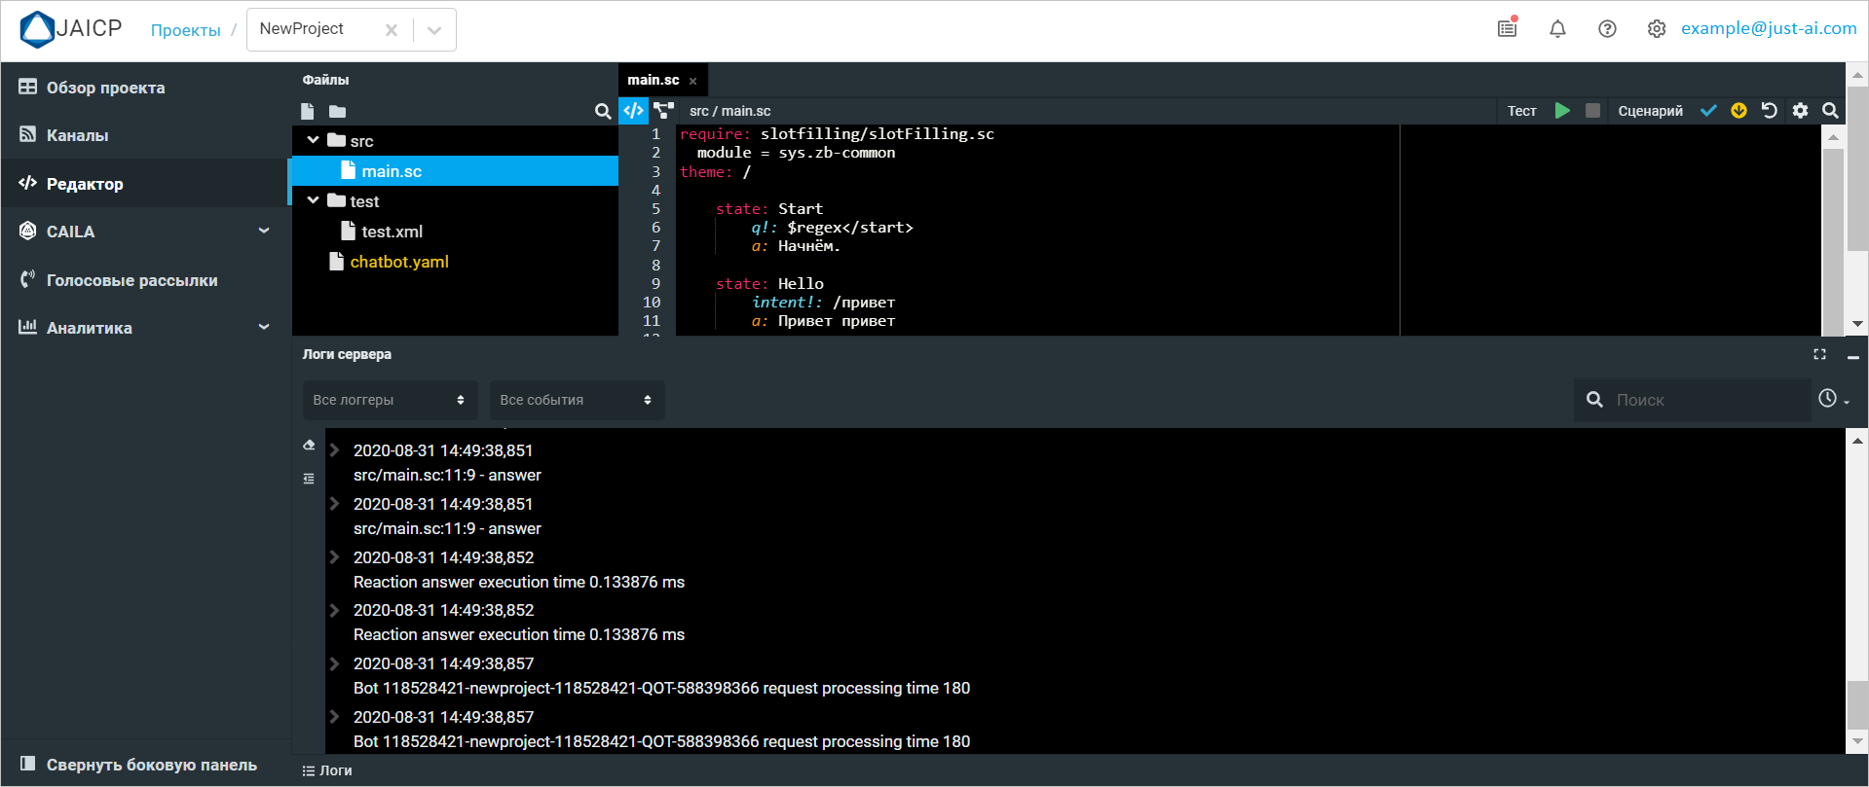The height and width of the screenshot is (787, 1869).
Task: Run the test with play button
Action: [x=1562, y=110]
